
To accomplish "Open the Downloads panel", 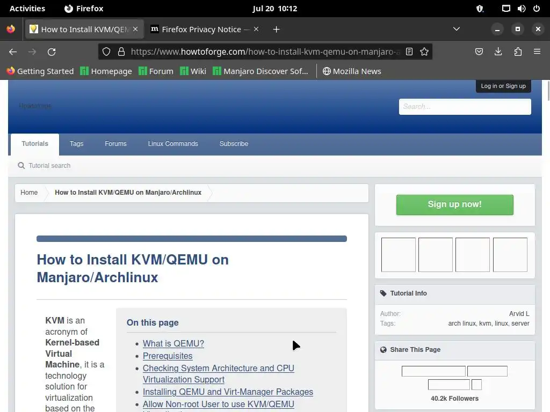I will 498,52.
